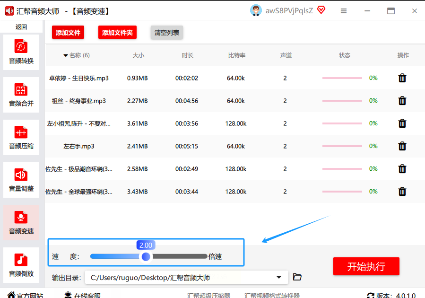
Task: Open the 音频转换 audio conversion tool
Action: pos(21,53)
